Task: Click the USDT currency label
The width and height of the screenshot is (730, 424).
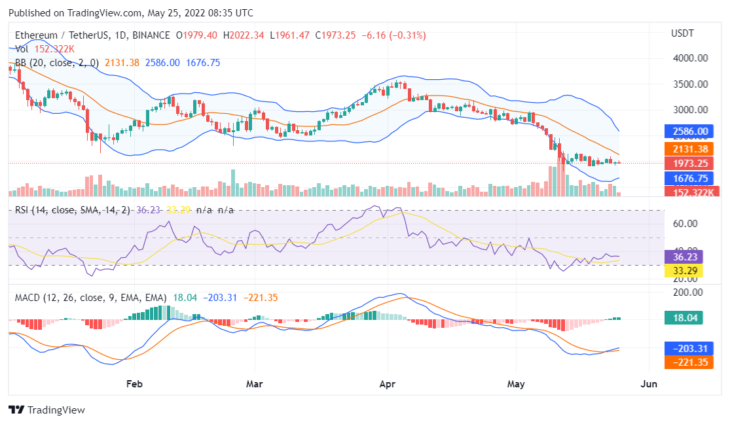Action: 682,33
